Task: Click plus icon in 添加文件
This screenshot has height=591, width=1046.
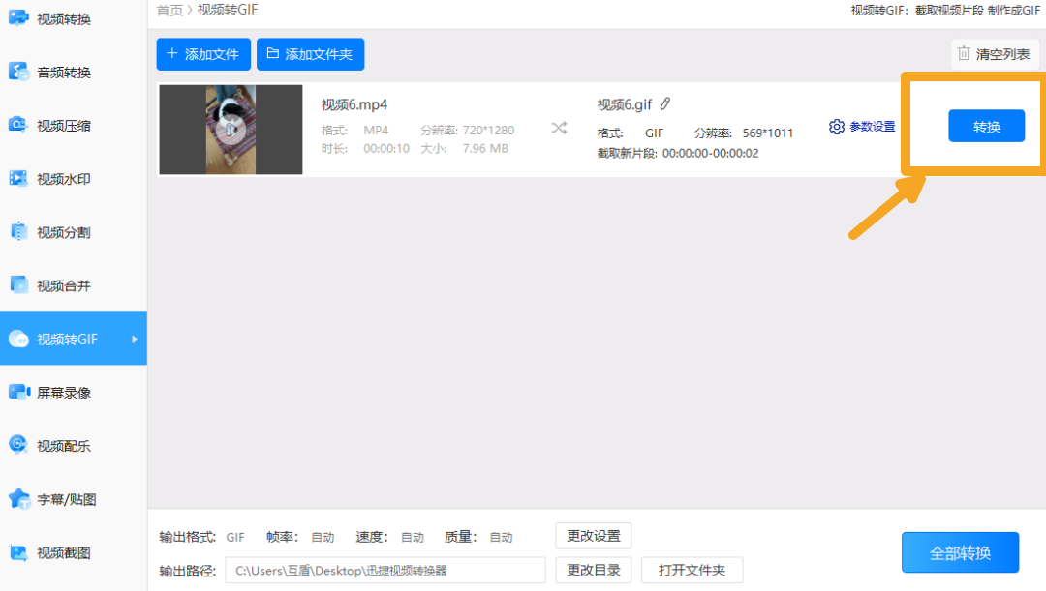Action: tap(172, 53)
